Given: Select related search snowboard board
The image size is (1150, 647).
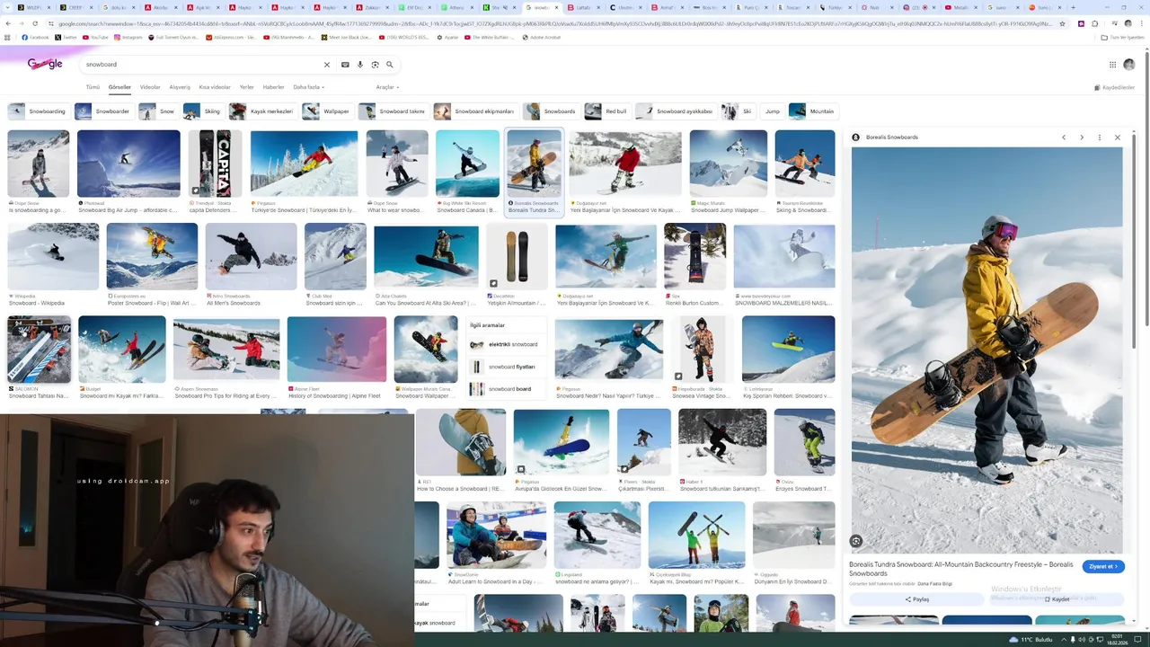Looking at the screenshot, I should 506,389.
